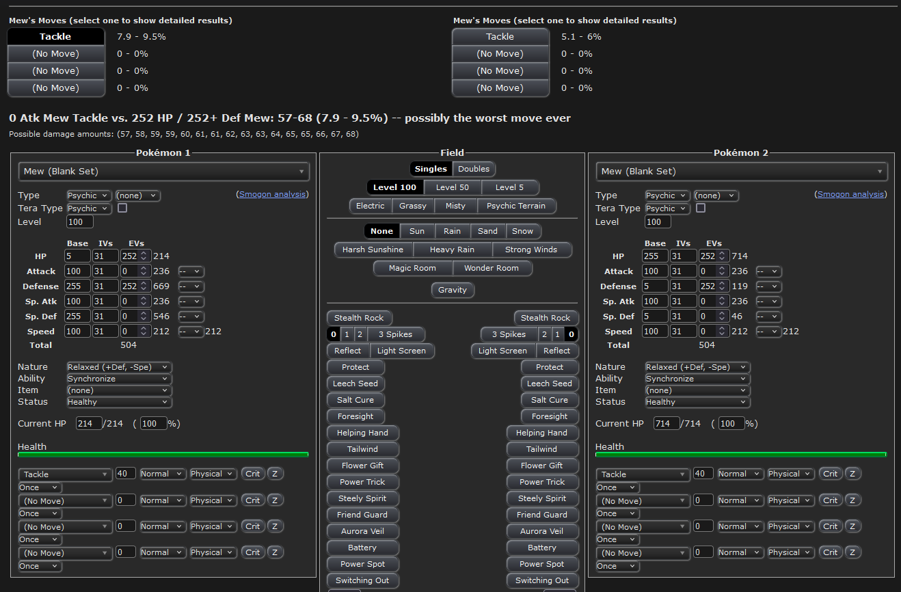Click Pokémon 1's Smogon analysis link

[272, 195]
